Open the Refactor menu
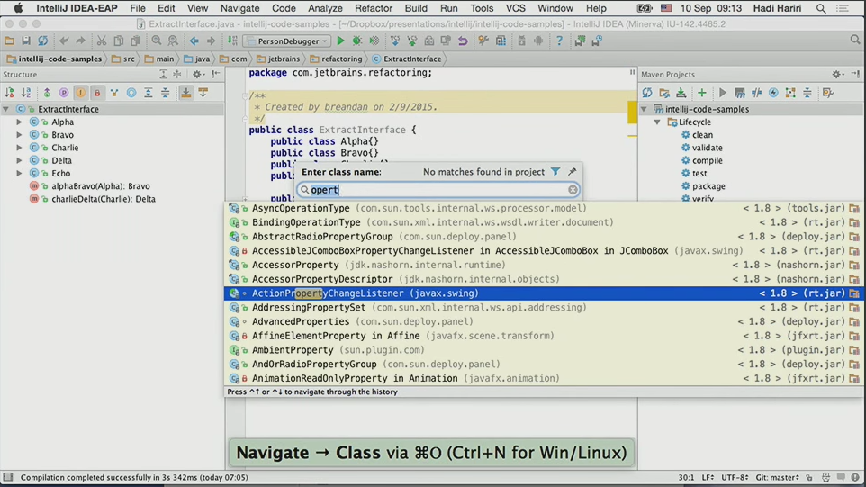 (x=373, y=8)
